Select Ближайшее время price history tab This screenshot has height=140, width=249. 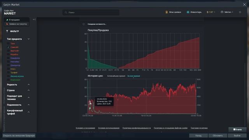click(116, 76)
